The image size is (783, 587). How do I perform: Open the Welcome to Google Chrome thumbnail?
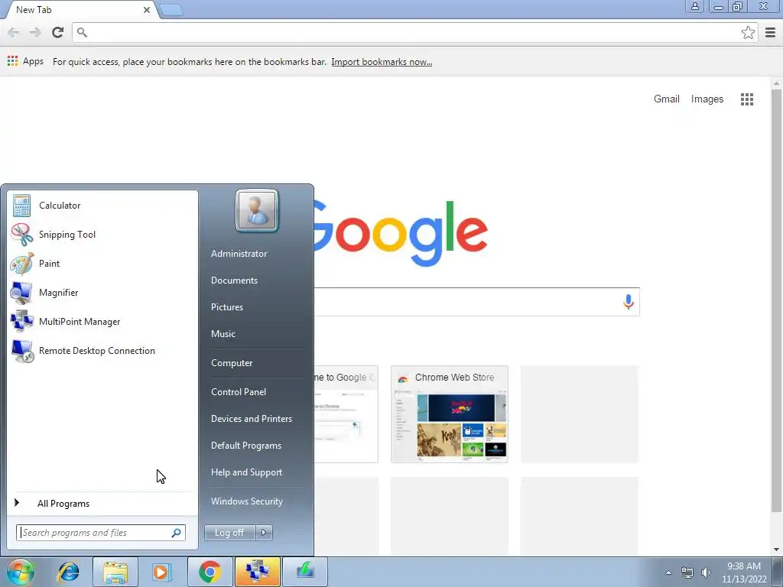(346, 414)
